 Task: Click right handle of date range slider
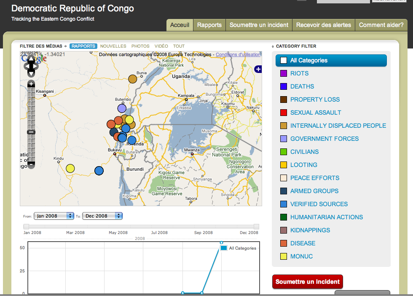(256, 226)
